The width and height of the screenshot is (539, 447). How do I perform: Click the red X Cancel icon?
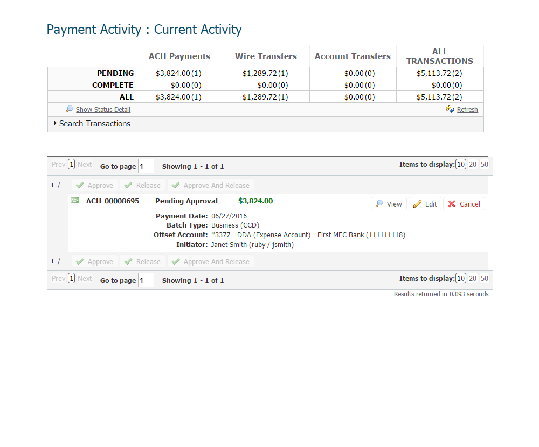(452, 204)
